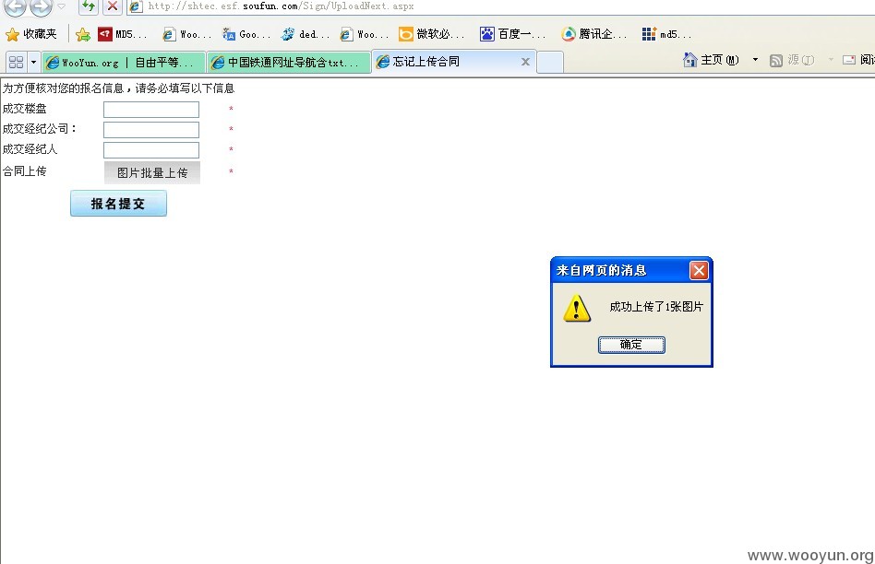Click the browser Forward arrow button
875x564 pixels.
click(41, 6)
